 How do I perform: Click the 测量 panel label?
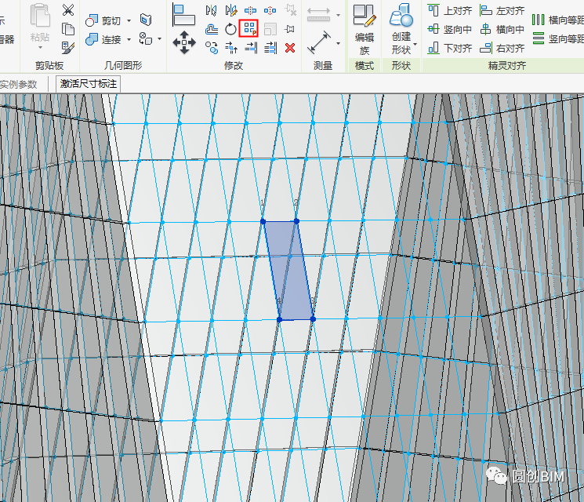click(x=322, y=66)
